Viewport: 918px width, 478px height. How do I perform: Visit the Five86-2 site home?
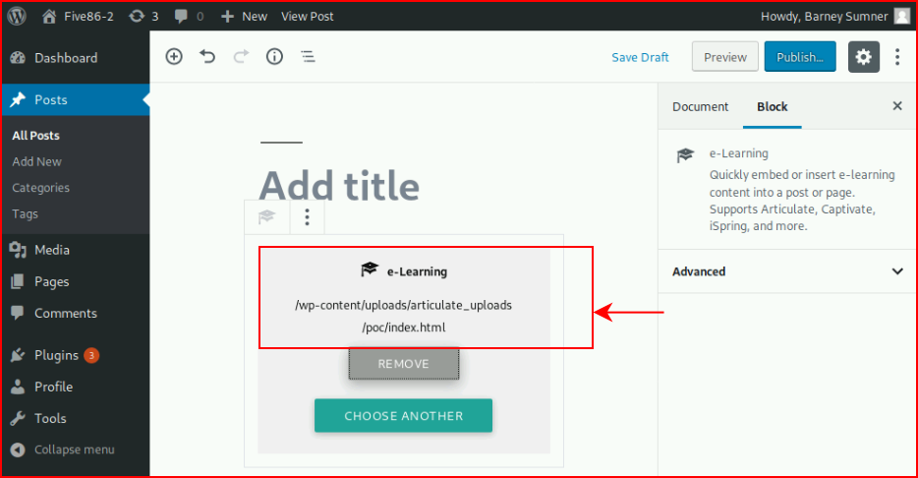pos(78,17)
